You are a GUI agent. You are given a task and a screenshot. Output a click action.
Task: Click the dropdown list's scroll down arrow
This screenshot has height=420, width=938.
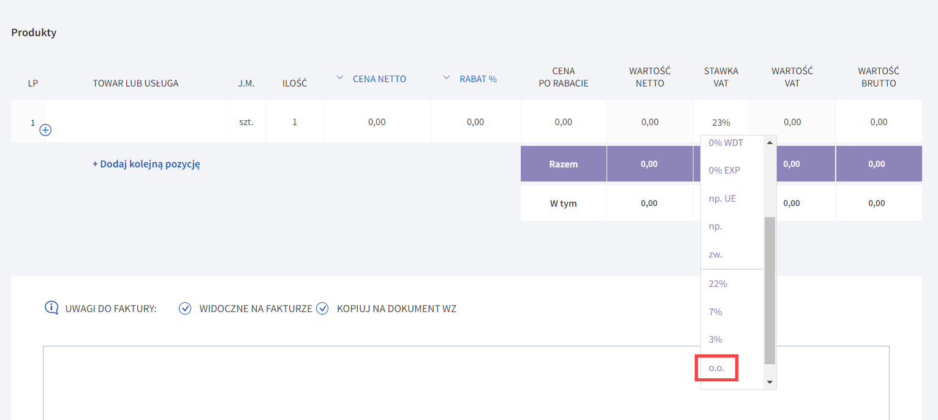tap(770, 382)
